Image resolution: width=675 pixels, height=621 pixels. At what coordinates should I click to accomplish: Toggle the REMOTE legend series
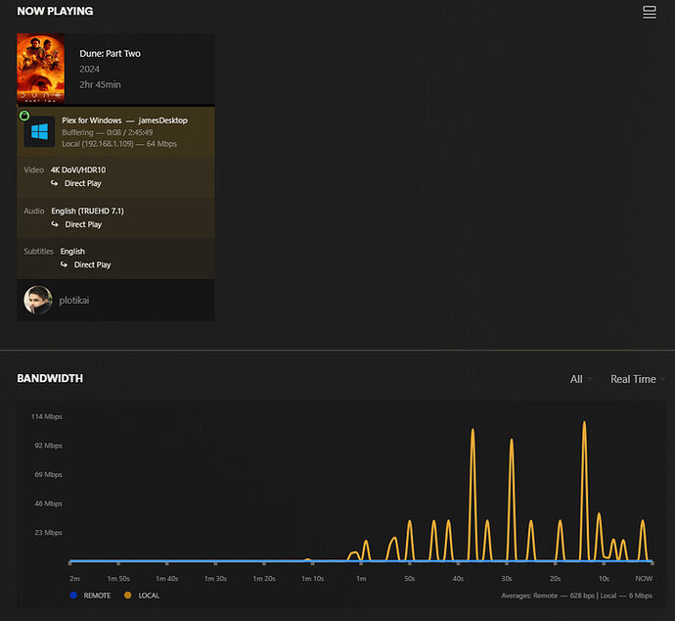(x=90, y=596)
